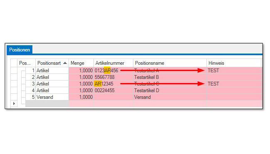Click Artikel type cell in row 4
Viewport: 270px width, 154px height.
coord(52,90)
